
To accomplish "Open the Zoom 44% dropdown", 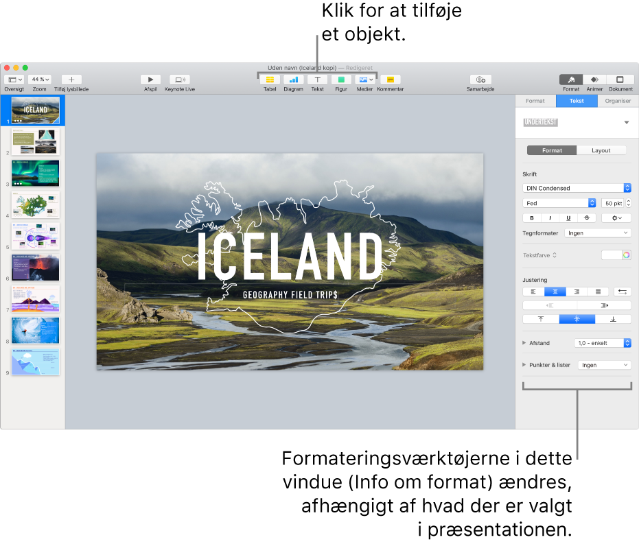I will [x=40, y=80].
